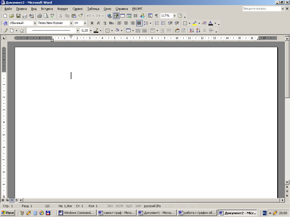Open the Styles and Formatting pane

5,23
